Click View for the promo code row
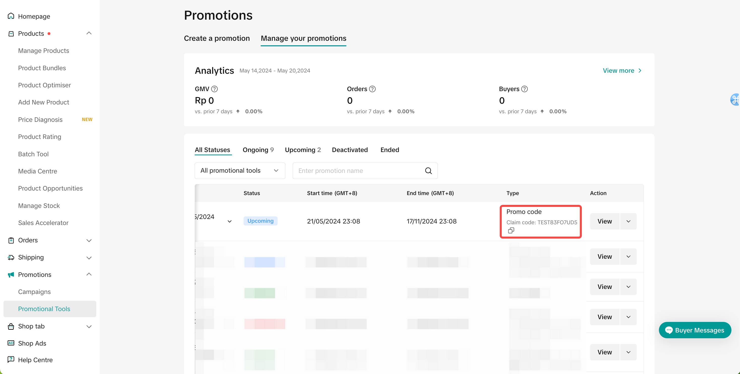 [604, 221]
